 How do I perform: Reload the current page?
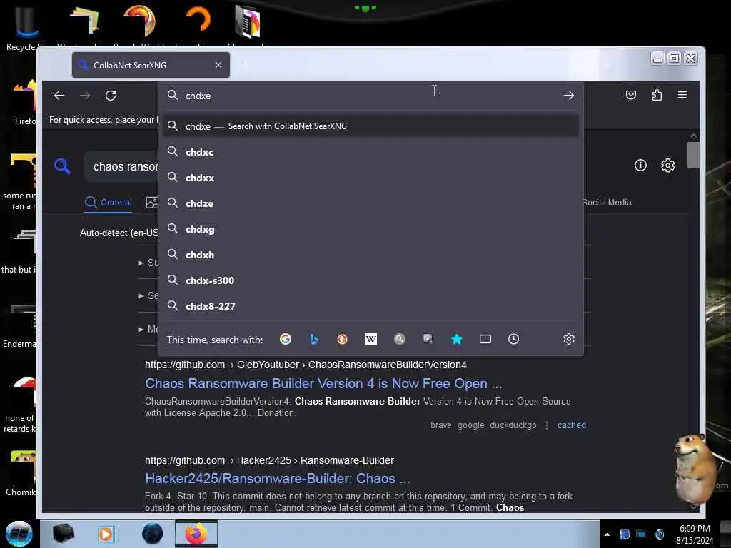(111, 96)
